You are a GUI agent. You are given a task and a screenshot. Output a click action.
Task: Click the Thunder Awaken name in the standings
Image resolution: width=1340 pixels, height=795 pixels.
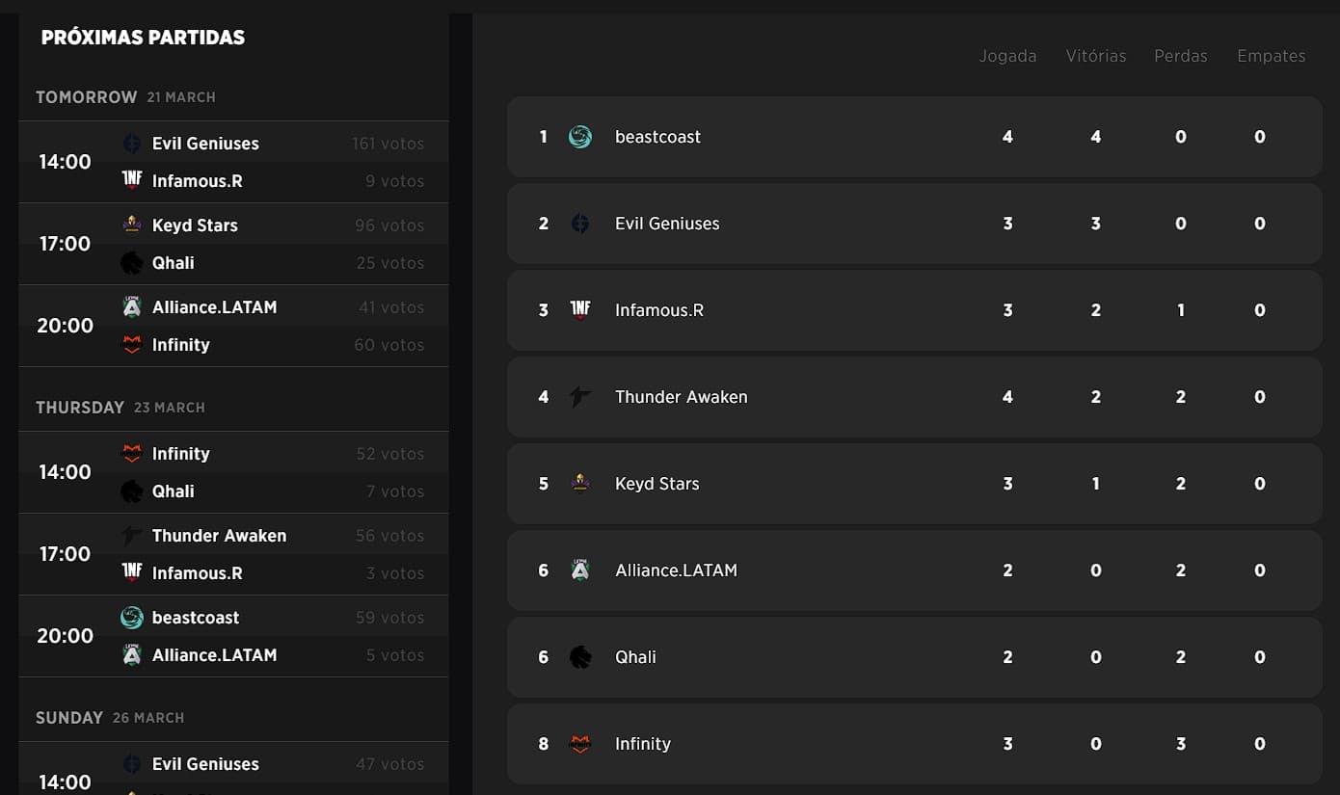point(681,397)
